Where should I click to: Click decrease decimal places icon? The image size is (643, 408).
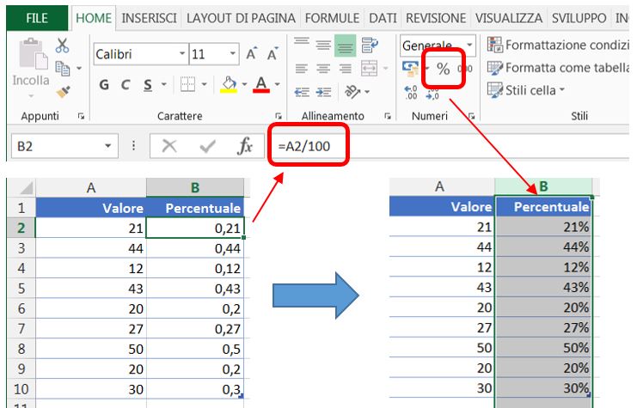point(432,94)
